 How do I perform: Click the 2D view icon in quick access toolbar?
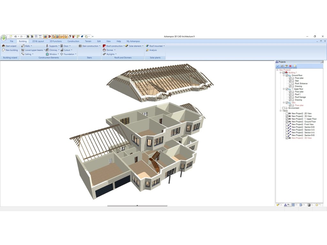28,37
